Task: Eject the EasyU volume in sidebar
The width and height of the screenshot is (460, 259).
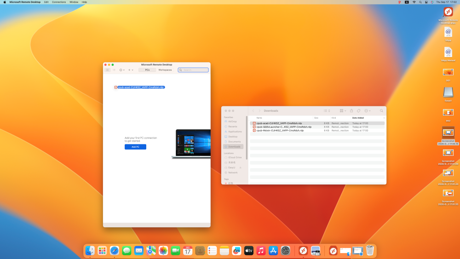Action: pyautogui.click(x=241, y=167)
